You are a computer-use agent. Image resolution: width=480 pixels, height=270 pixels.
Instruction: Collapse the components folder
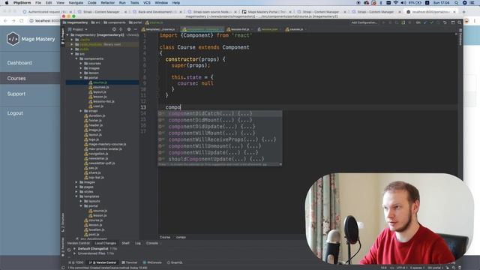click(x=76, y=58)
